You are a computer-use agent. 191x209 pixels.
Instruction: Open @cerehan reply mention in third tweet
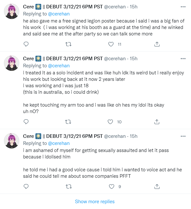pos(59,143)
